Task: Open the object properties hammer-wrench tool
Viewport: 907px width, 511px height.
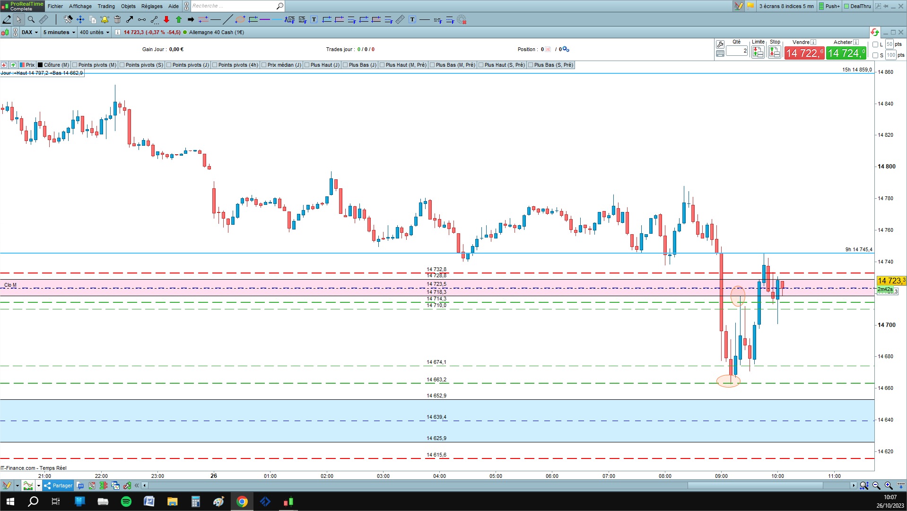Action: [x=68, y=19]
